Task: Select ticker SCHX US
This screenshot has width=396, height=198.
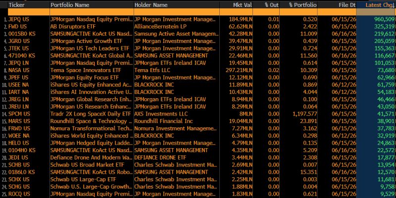Action: [x=19, y=180]
